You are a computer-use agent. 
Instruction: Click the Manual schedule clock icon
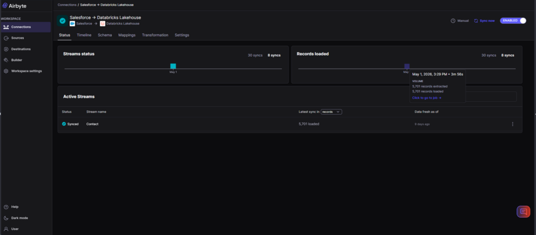click(453, 21)
